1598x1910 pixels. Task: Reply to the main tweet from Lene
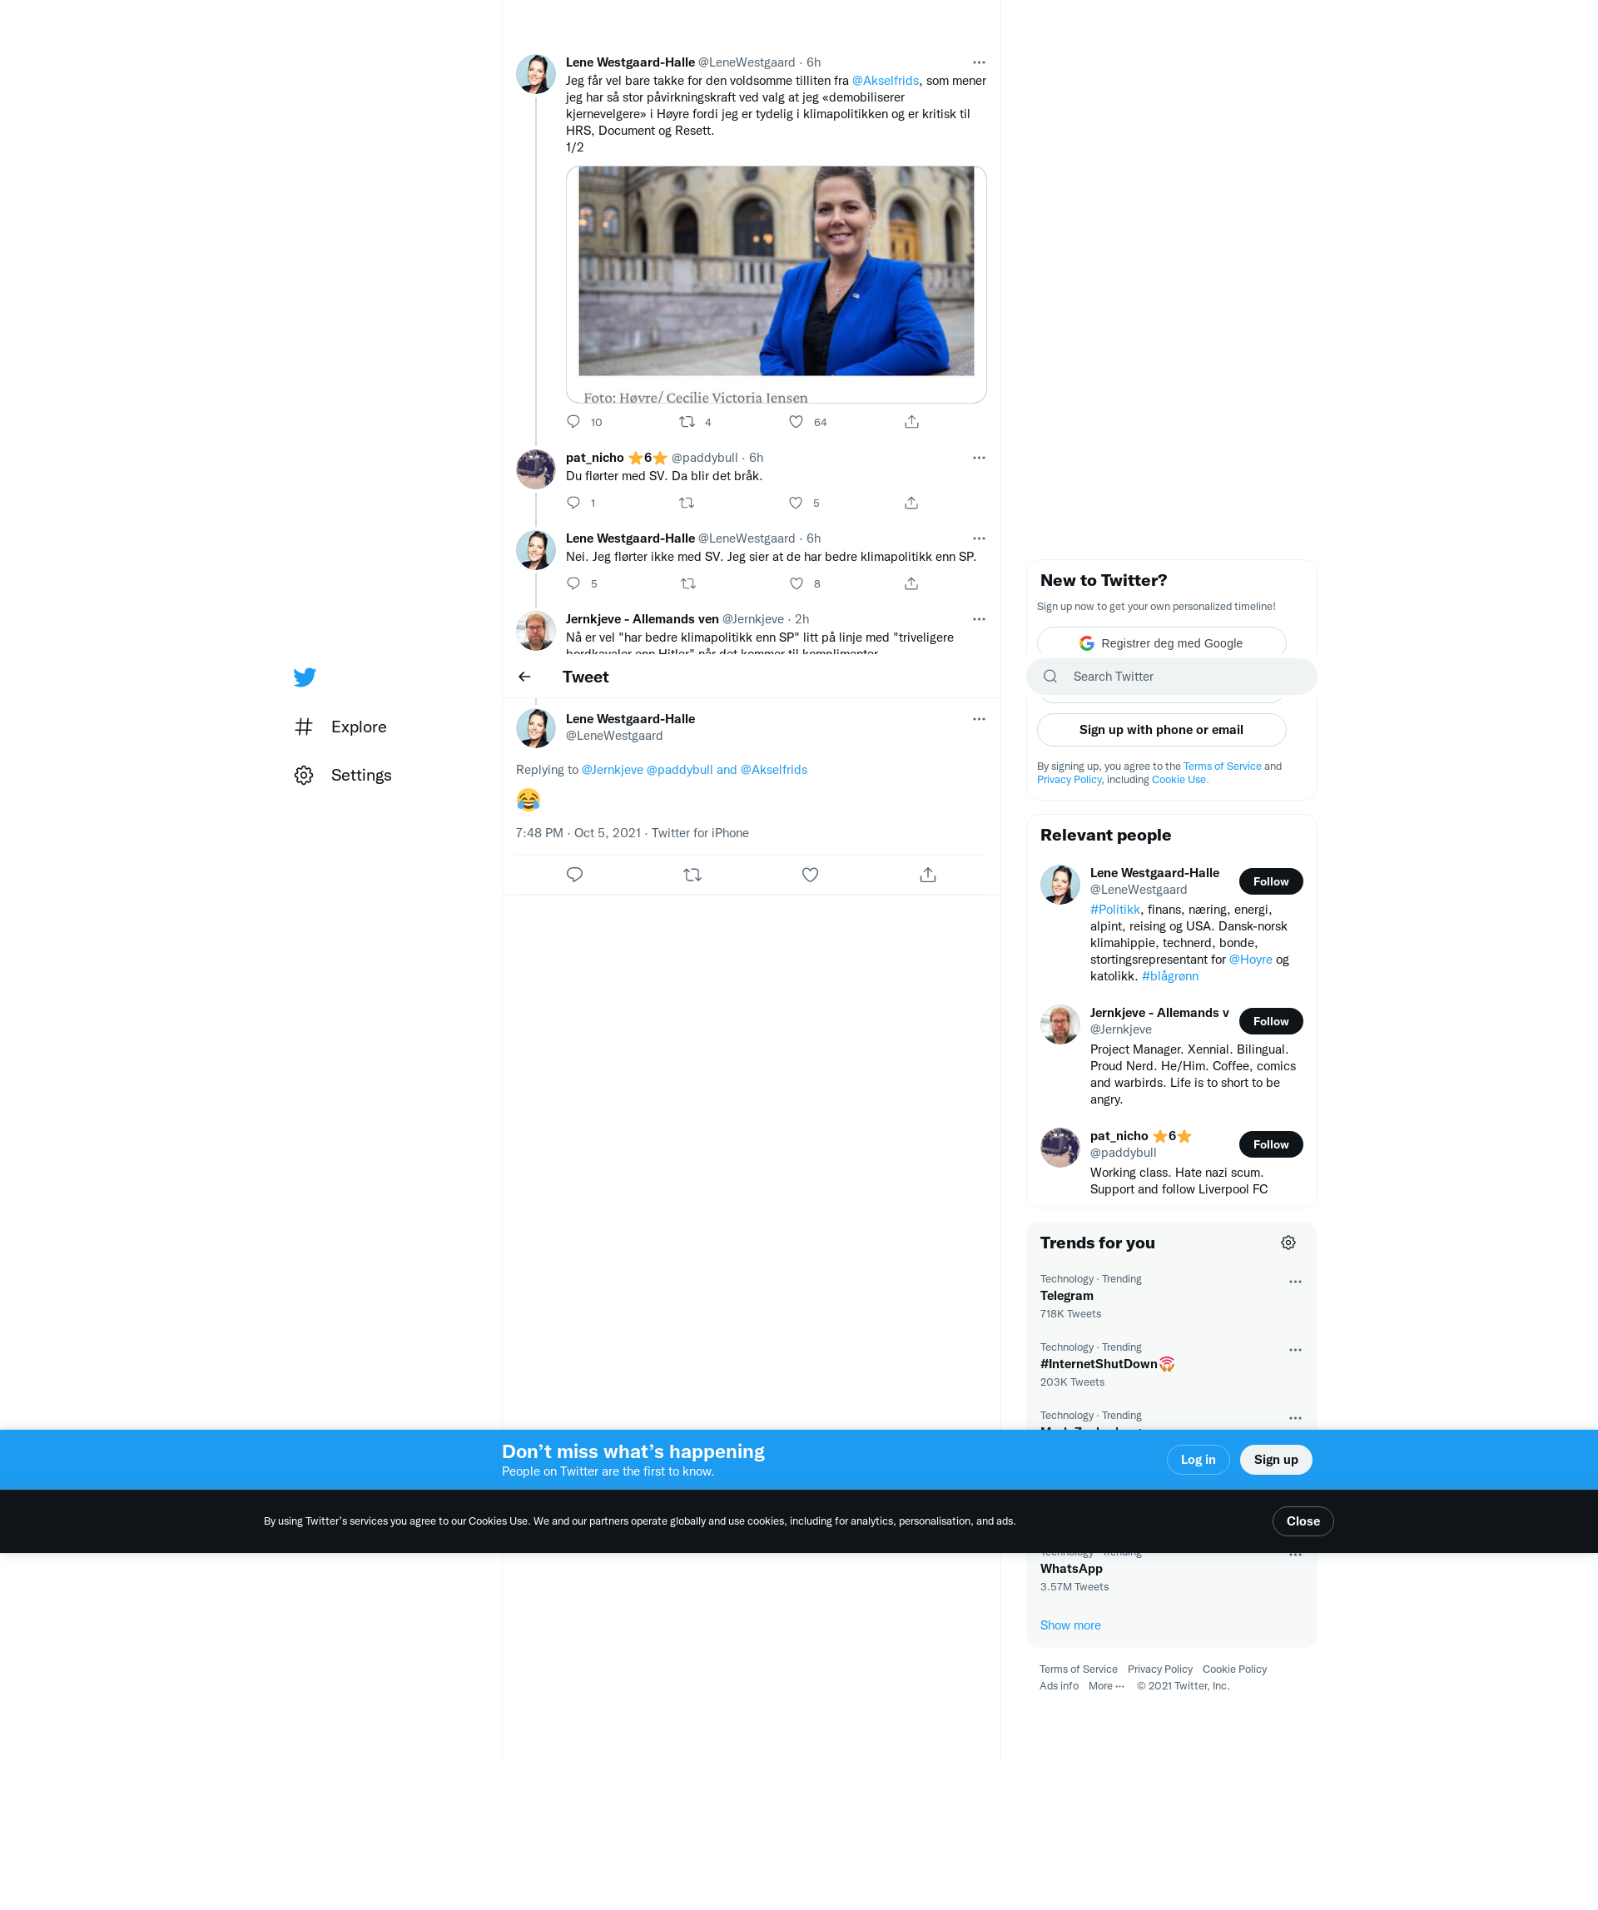(574, 875)
